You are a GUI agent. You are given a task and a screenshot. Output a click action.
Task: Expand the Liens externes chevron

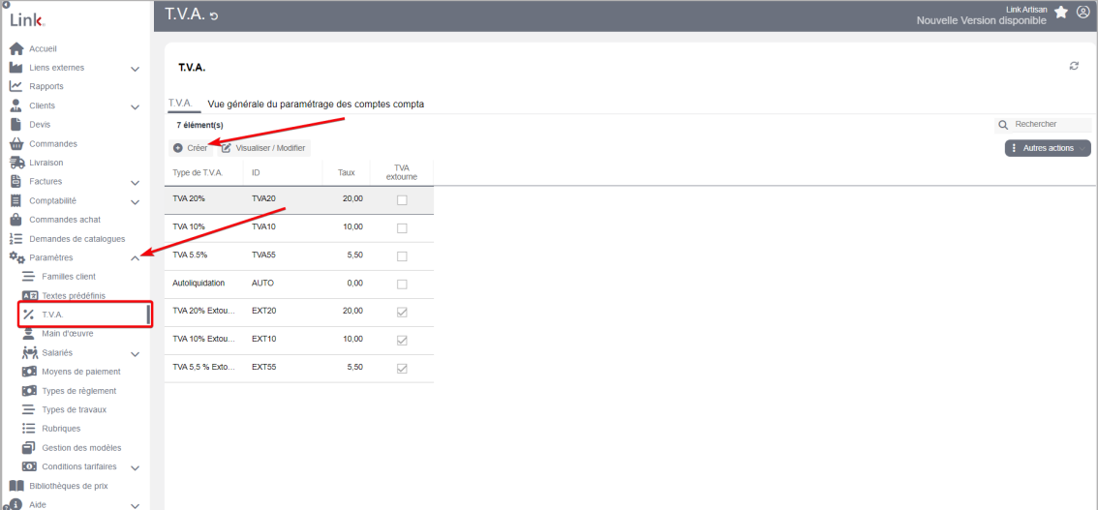click(136, 69)
